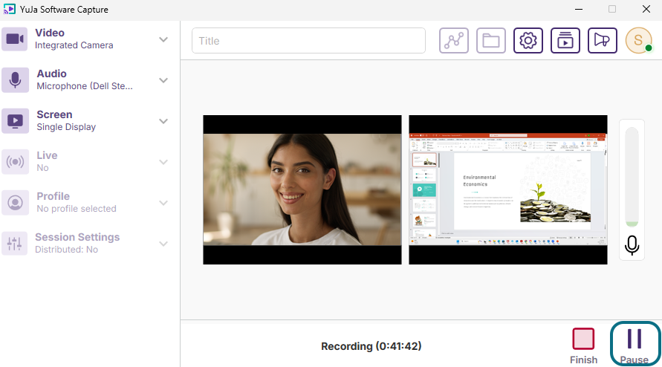Click the Recording (0:41:42) status text
Image resolution: width=662 pixels, height=367 pixels.
(x=371, y=346)
